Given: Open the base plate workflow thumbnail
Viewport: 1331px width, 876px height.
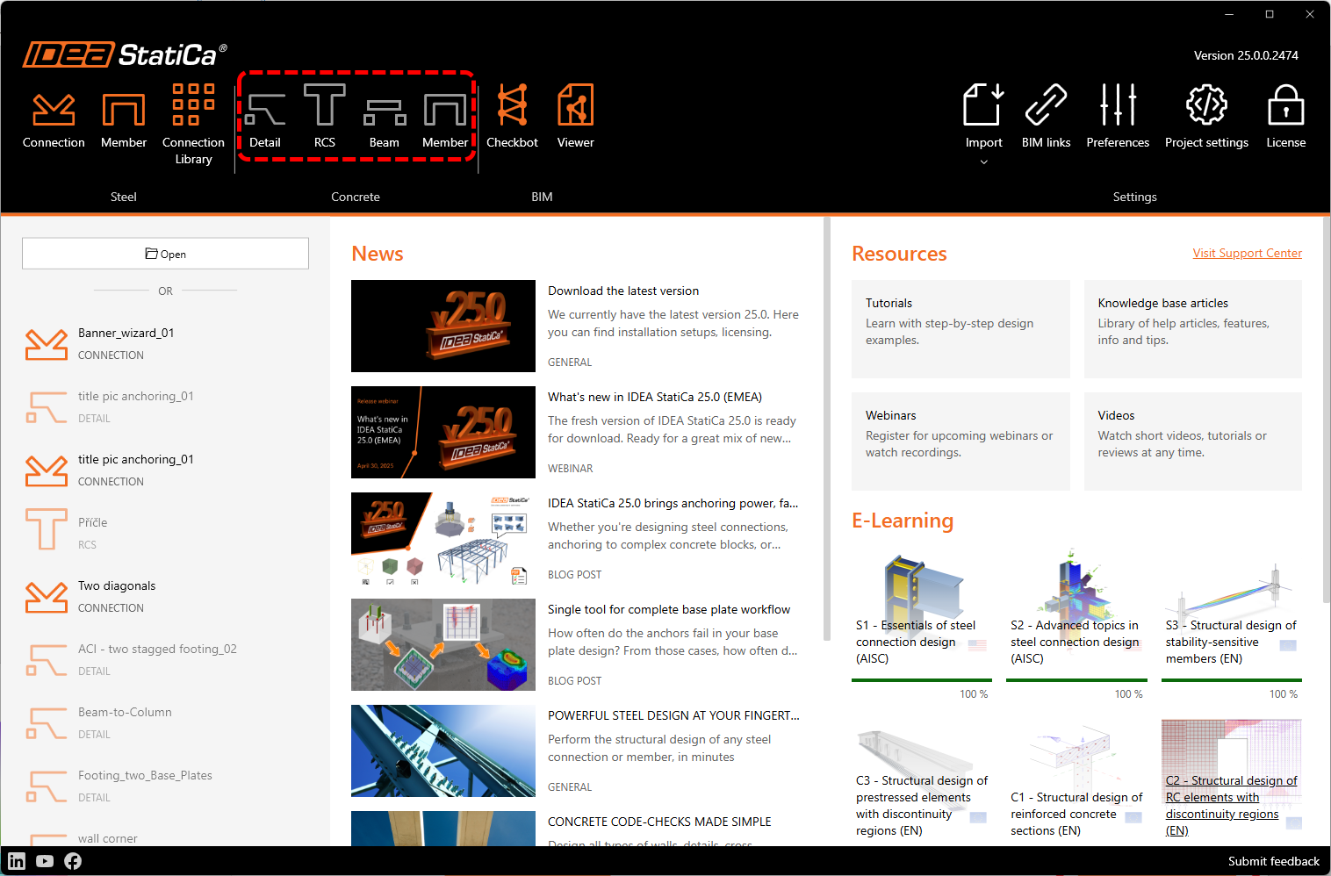Looking at the screenshot, I should (x=443, y=645).
